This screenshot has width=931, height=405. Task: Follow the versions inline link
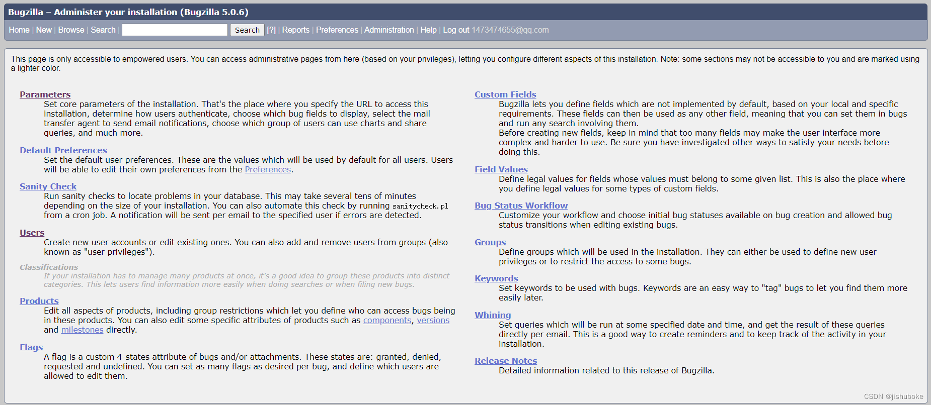(x=433, y=321)
